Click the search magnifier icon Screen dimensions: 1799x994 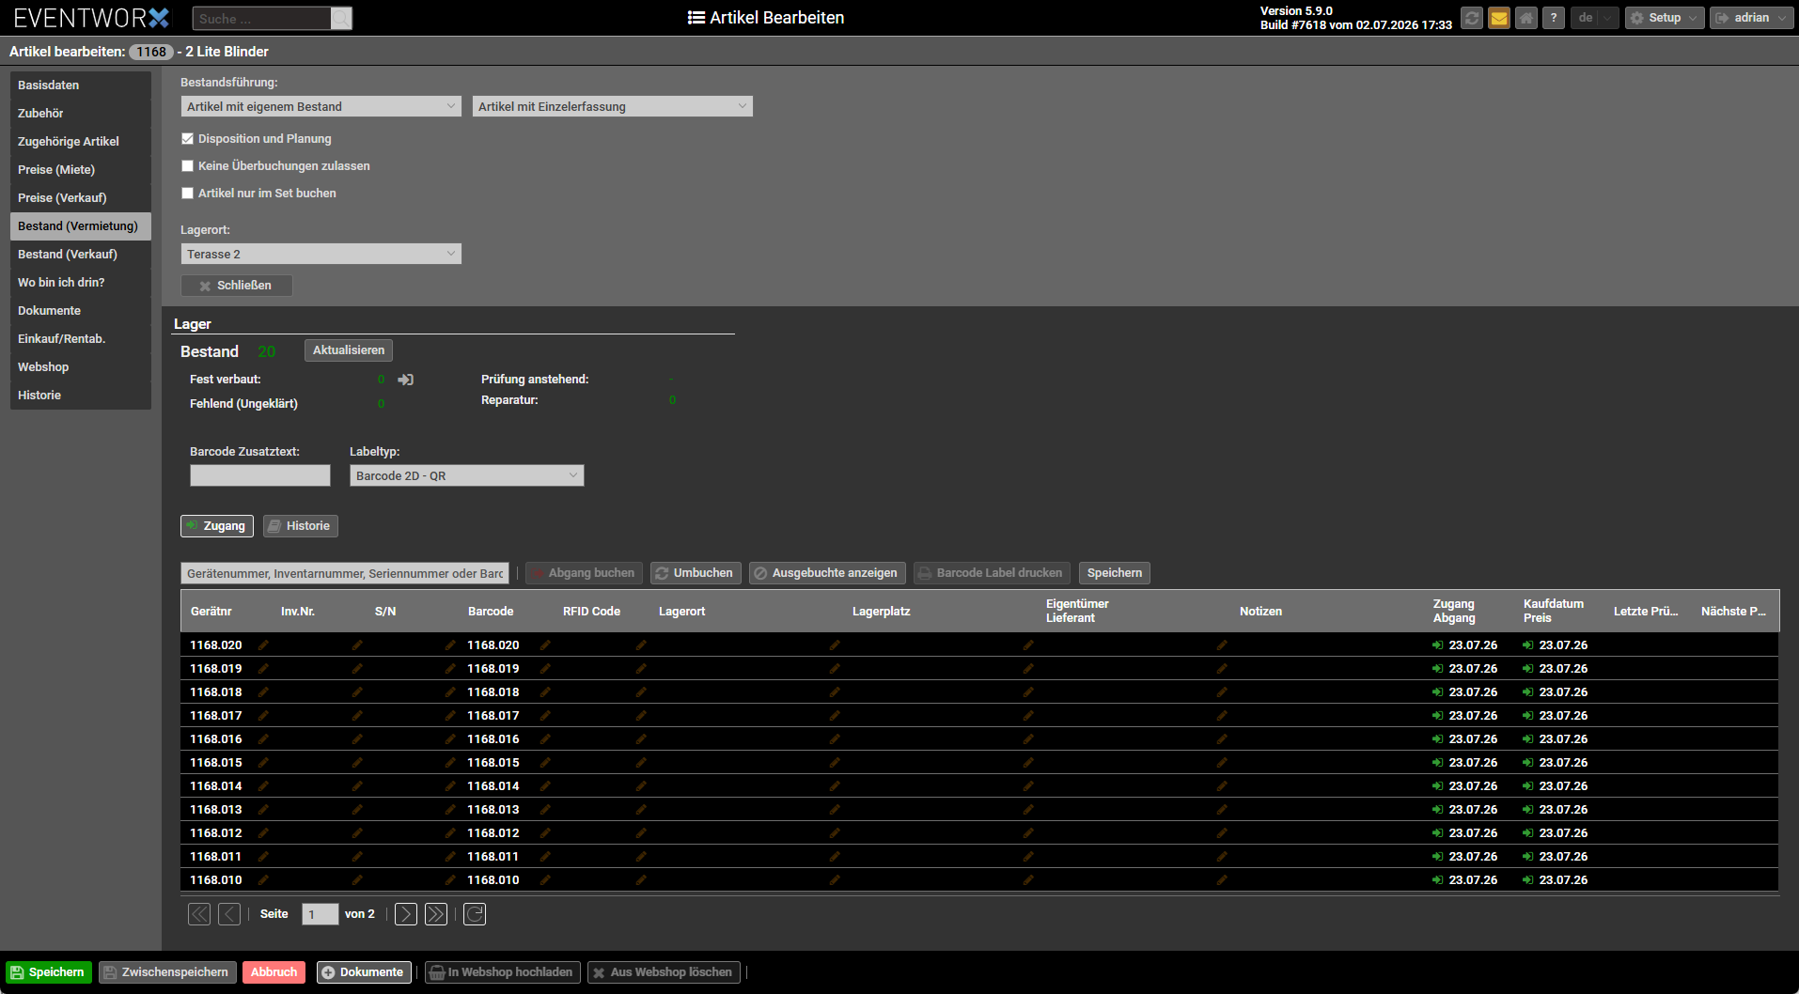[x=341, y=18]
